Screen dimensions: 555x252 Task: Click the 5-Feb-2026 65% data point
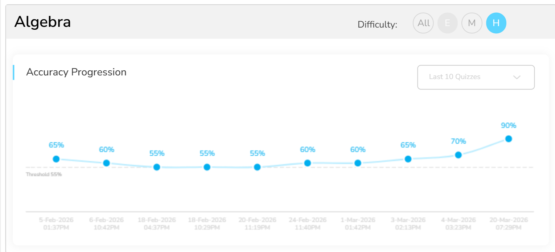click(56, 159)
